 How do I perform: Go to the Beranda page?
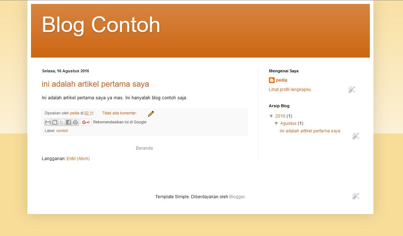coord(145,148)
